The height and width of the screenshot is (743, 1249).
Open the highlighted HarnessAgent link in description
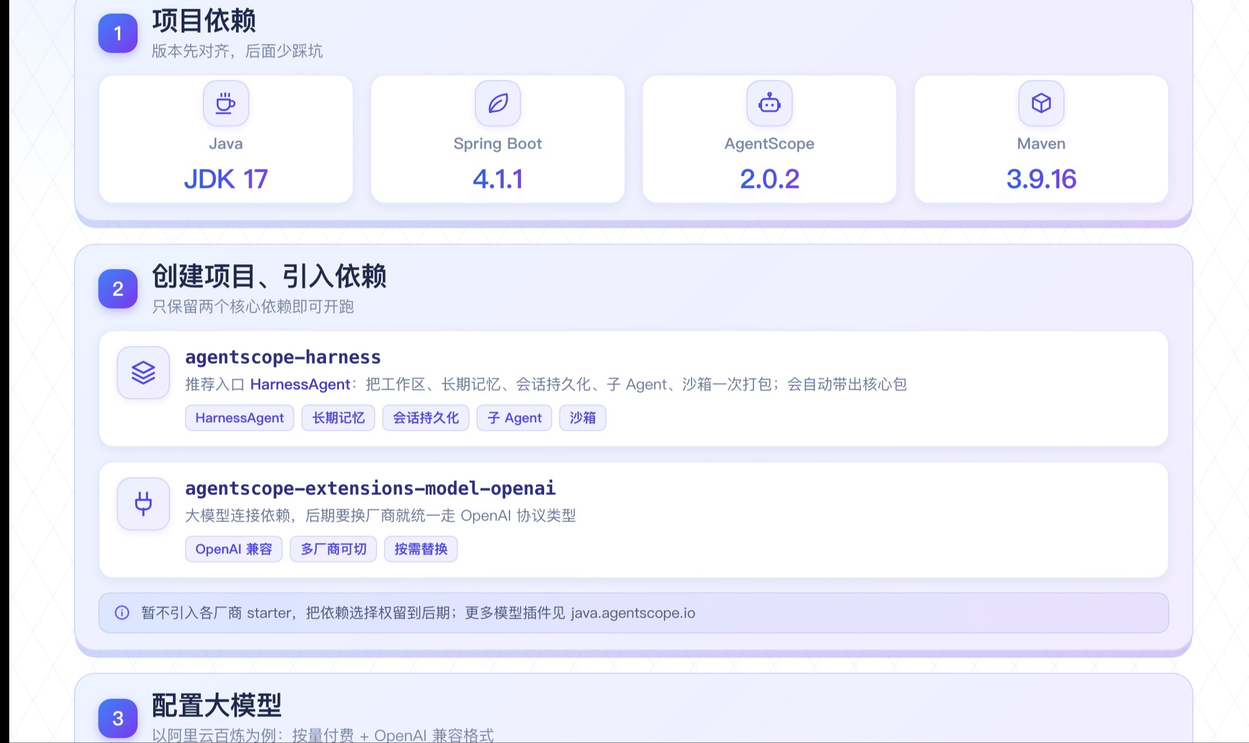[x=300, y=385]
